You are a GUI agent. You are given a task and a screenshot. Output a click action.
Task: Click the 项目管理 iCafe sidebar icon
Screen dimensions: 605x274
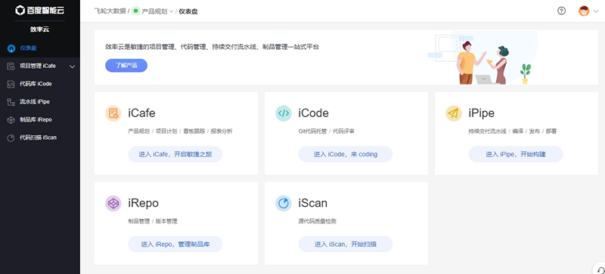[x=11, y=66]
